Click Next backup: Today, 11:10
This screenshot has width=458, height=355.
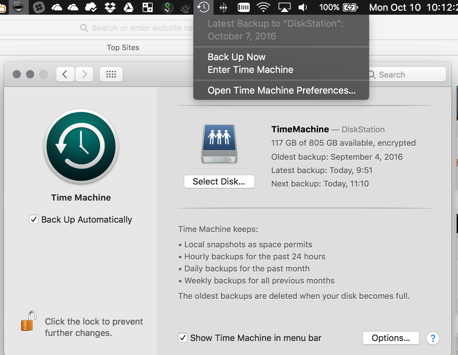pyautogui.click(x=320, y=184)
